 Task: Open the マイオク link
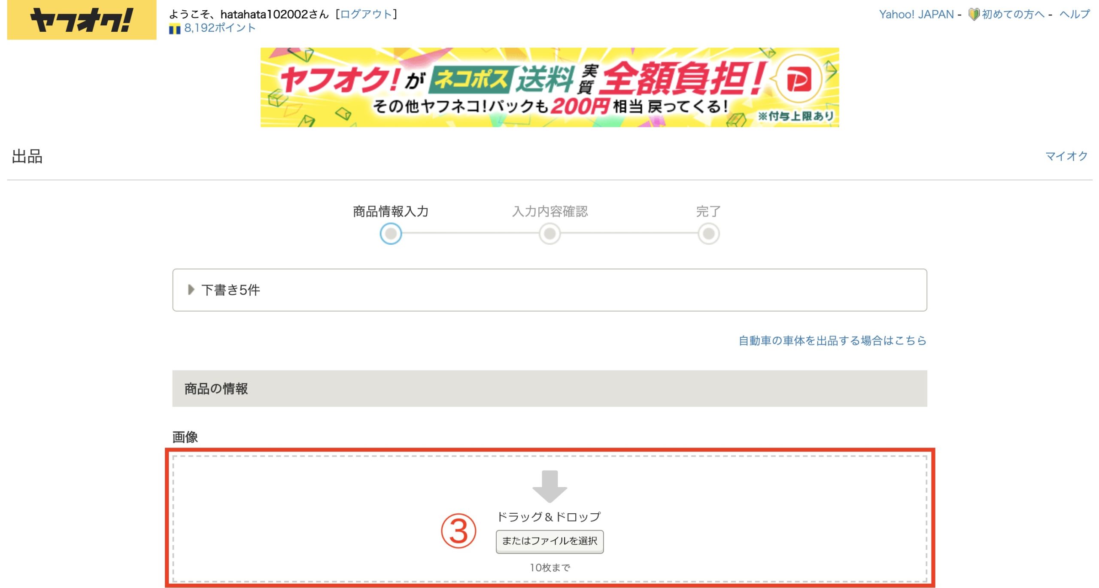click(1066, 156)
